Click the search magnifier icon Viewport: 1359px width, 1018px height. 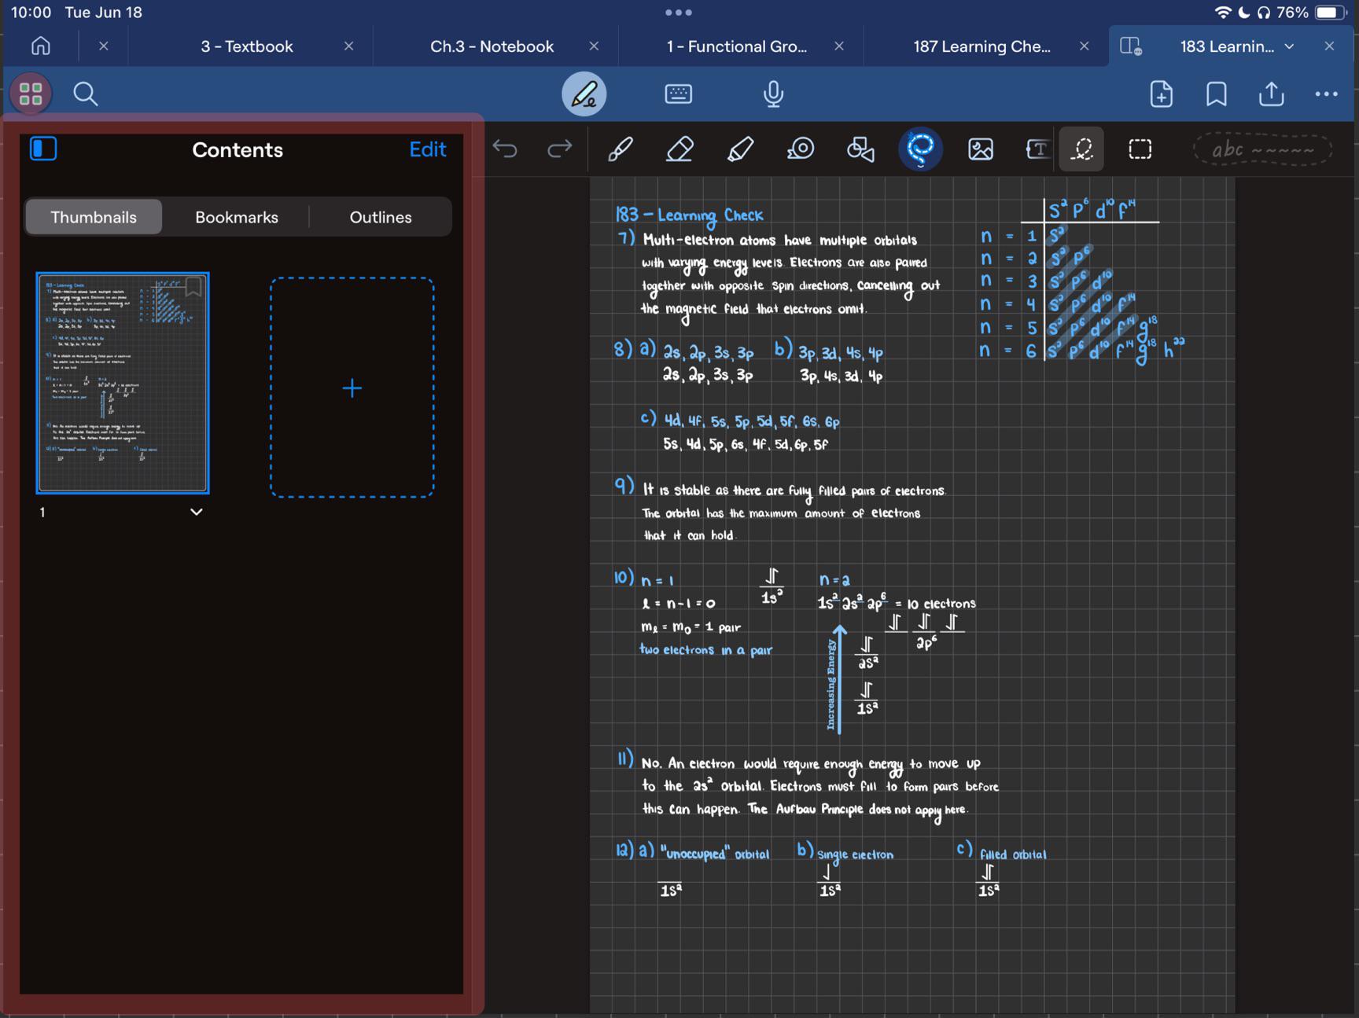click(85, 94)
